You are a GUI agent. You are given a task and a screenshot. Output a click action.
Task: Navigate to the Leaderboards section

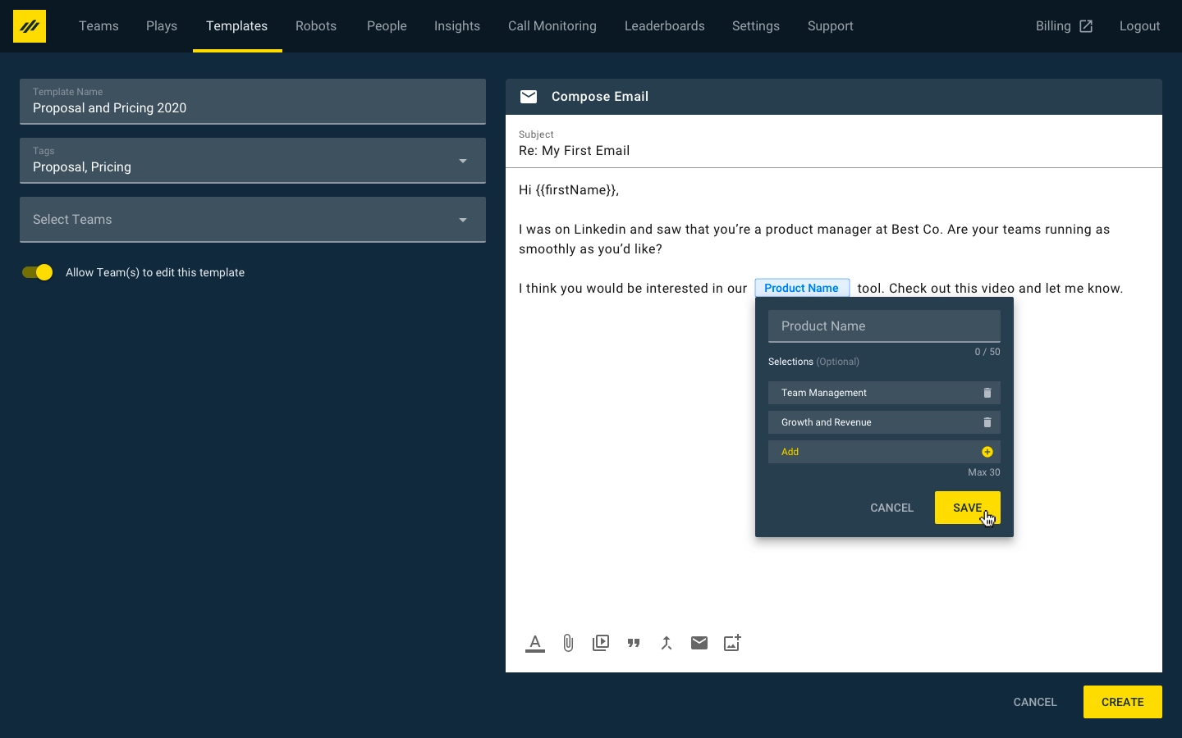coord(664,25)
